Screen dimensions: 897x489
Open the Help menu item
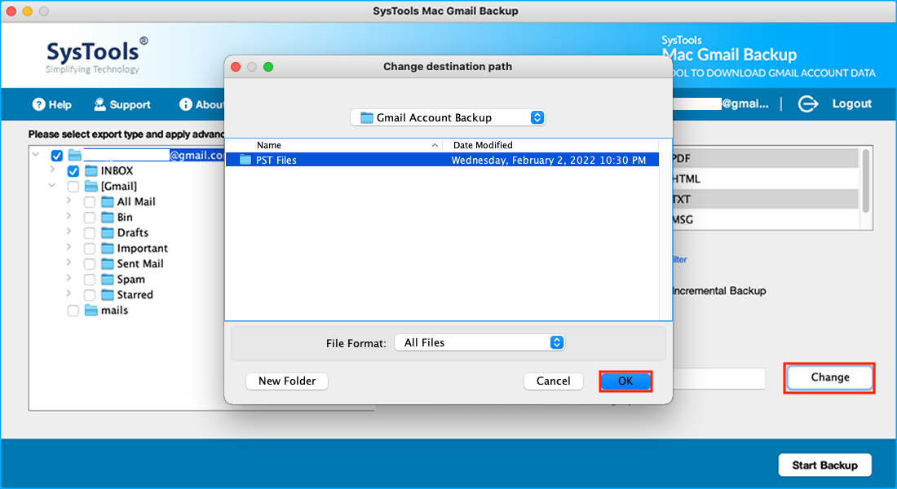click(52, 104)
